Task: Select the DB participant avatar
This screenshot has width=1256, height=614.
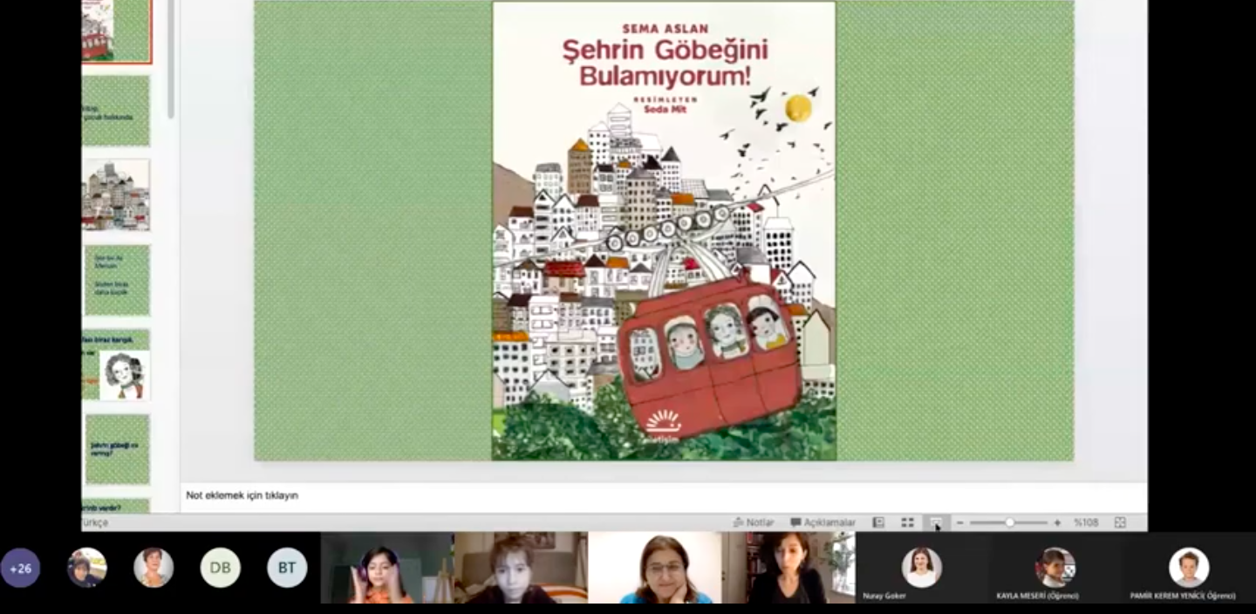Action: coord(220,568)
